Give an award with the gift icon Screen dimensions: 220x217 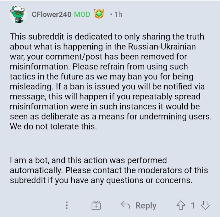(x=96, y=206)
